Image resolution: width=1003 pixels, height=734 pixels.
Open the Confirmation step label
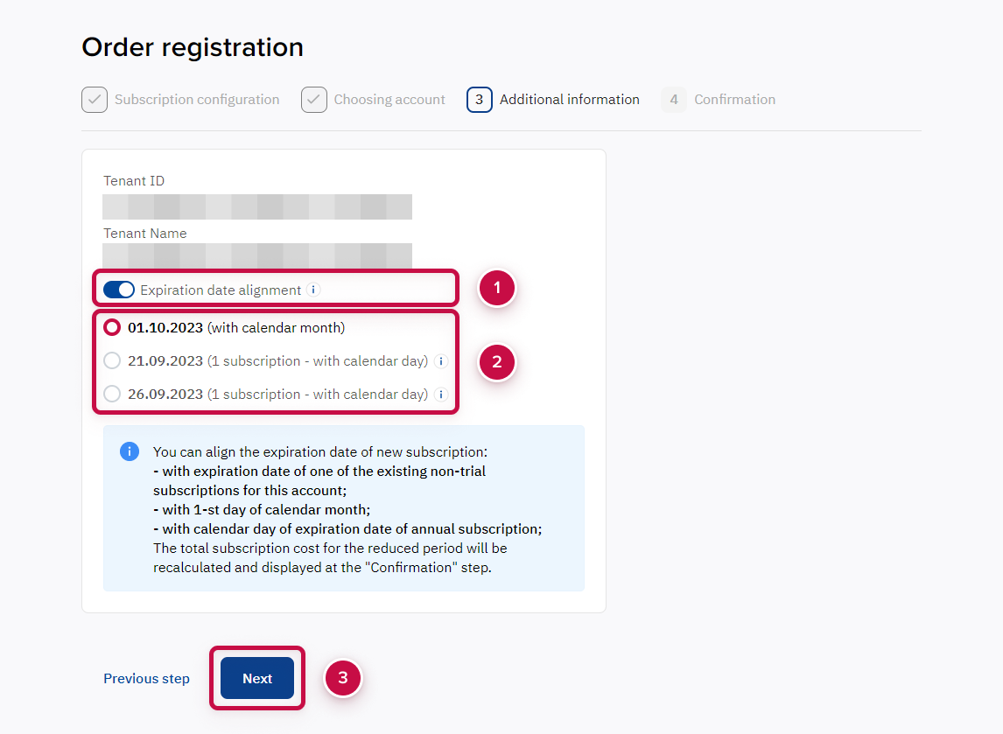click(x=734, y=100)
